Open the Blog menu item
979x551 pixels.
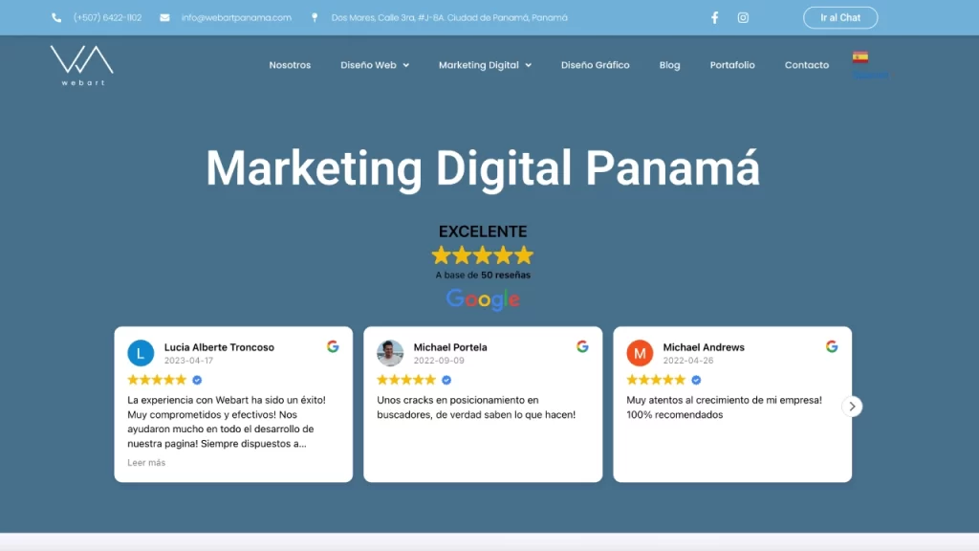669,65
